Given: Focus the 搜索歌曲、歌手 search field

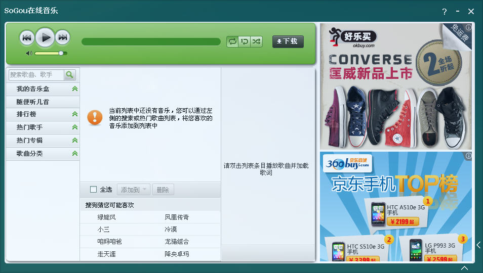Looking at the screenshot, I should 36,75.
